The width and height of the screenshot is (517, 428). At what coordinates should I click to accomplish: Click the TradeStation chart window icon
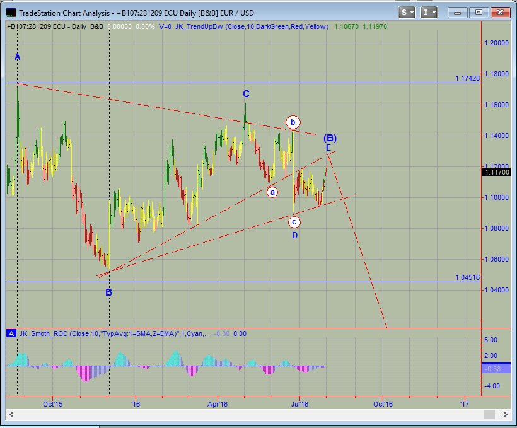11,13
